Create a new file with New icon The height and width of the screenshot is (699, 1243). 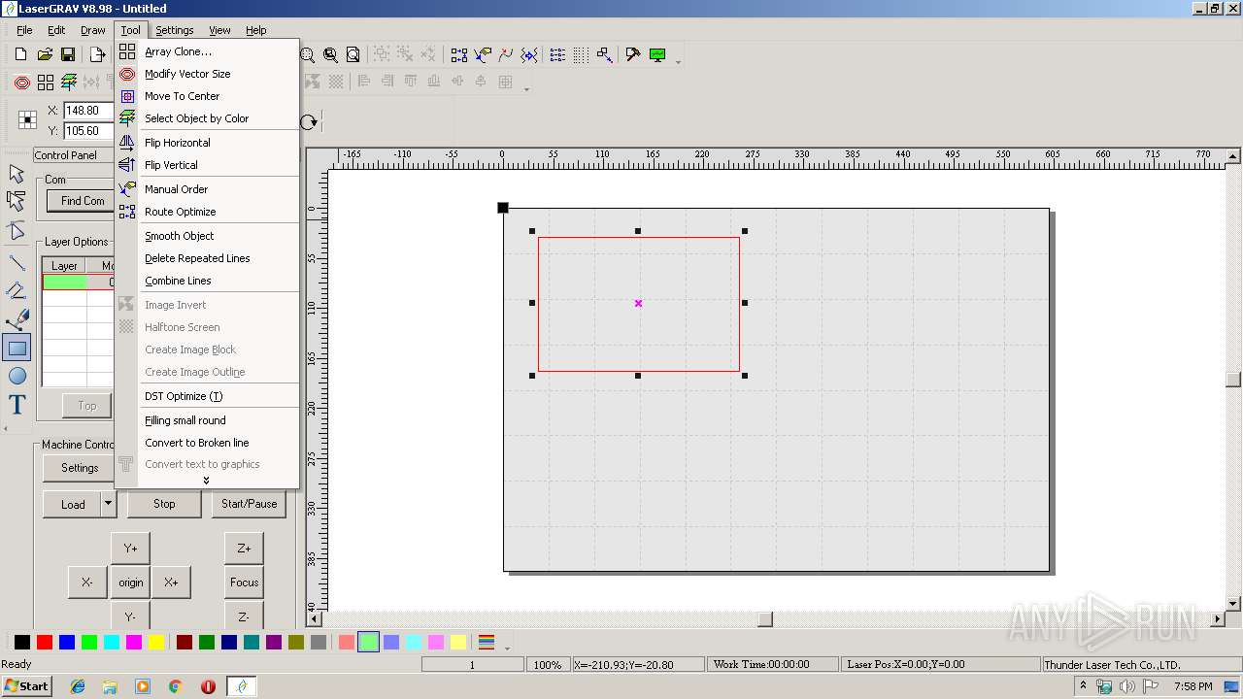click(x=20, y=55)
